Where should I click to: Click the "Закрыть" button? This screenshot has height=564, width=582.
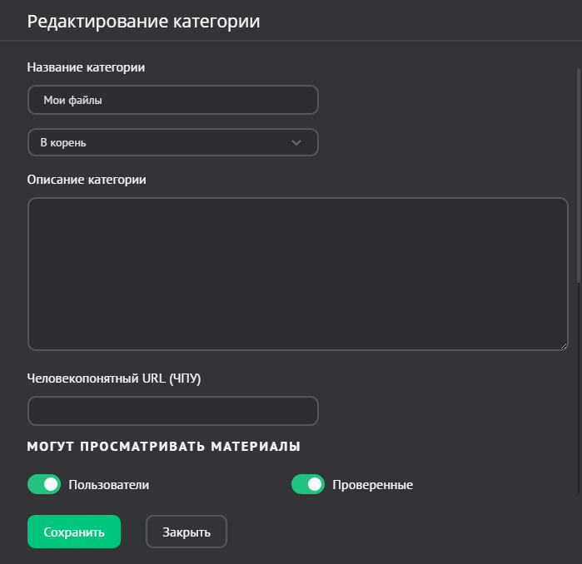[186, 532]
